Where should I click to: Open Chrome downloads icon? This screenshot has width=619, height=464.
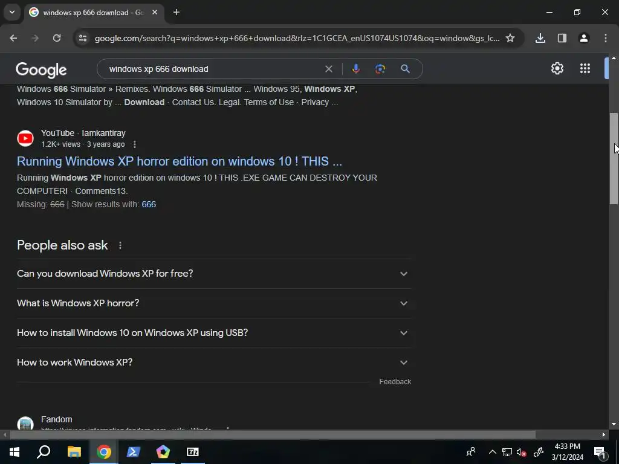pyautogui.click(x=540, y=38)
